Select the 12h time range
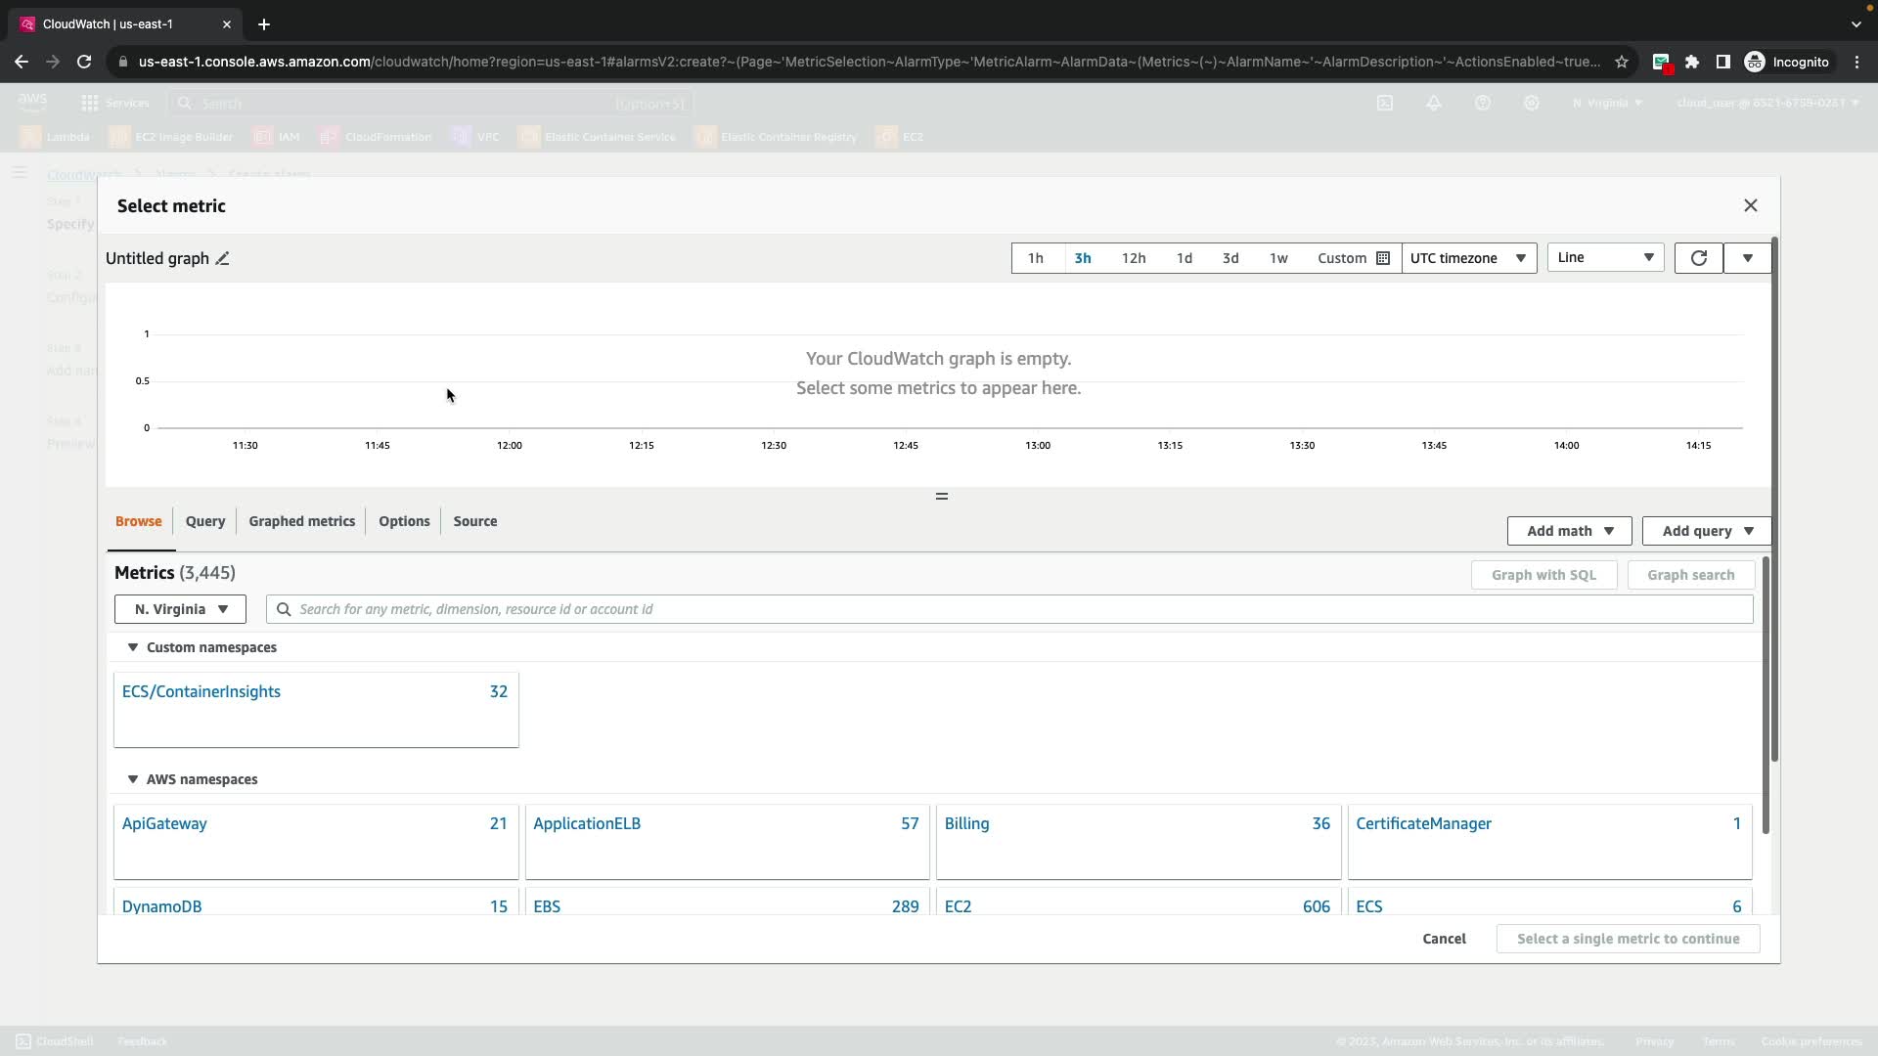The image size is (1878, 1056). [1133, 258]
